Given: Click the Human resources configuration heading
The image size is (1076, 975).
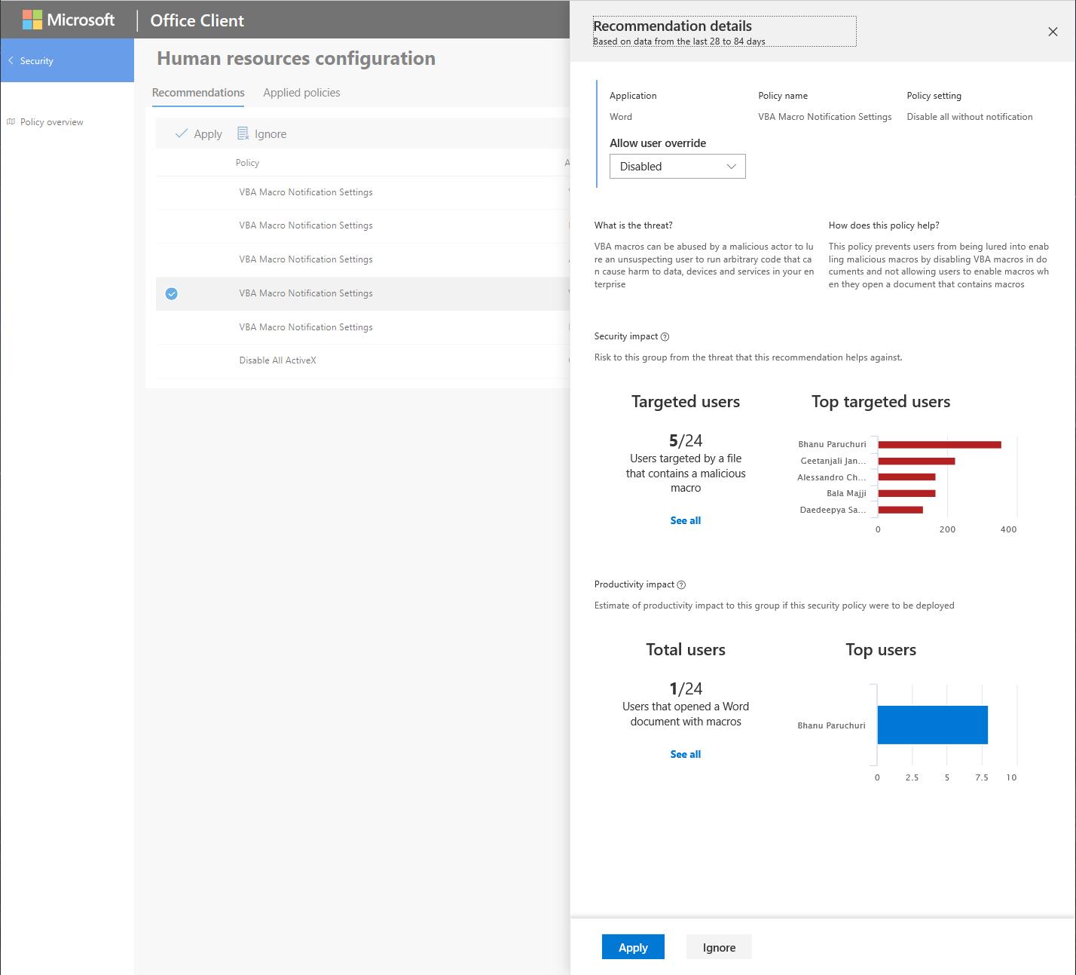Looking at the screenshot, I should [296, 58].
